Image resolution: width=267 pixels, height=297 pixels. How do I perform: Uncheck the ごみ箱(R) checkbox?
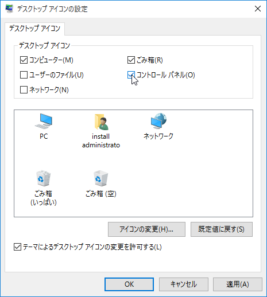131,60
